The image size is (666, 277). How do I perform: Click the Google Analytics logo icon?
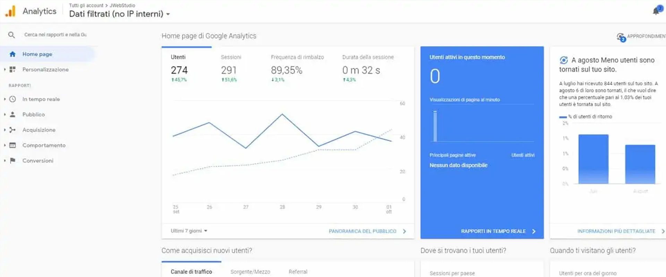[10, 11]
